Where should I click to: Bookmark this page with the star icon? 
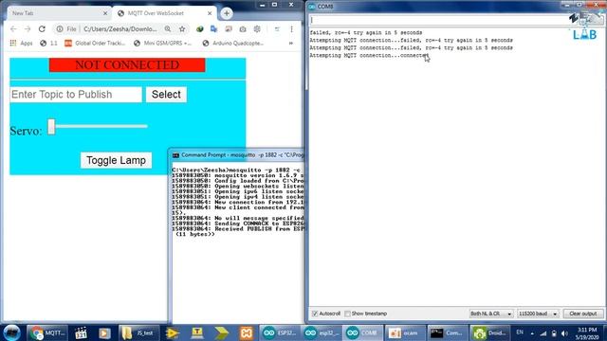[182, 29]
